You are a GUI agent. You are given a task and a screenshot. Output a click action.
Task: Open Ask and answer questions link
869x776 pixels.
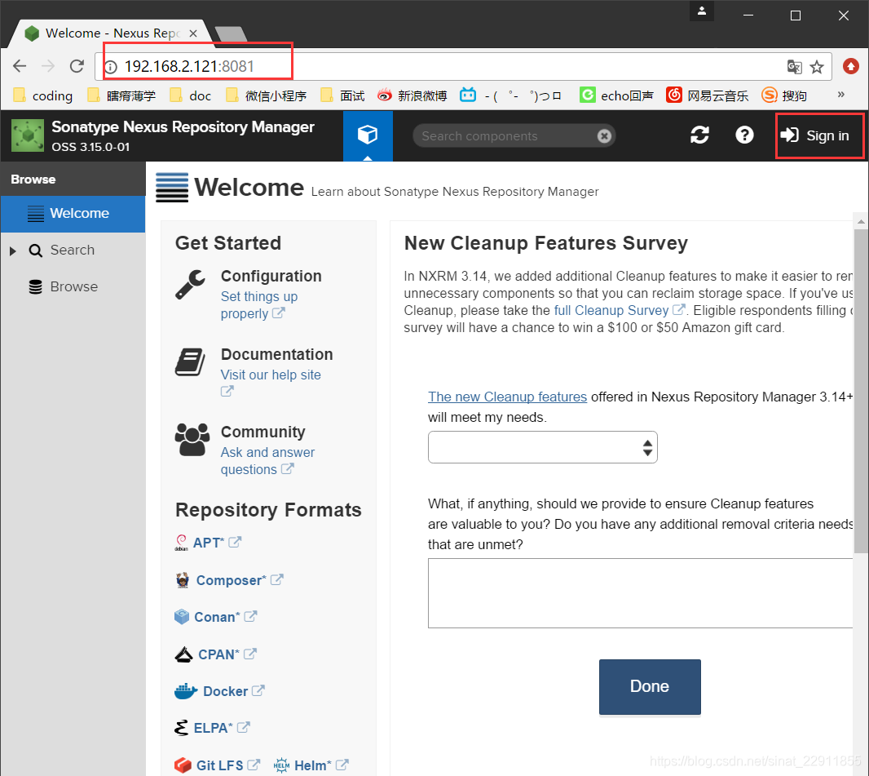pyautogui.click(x=267, y=461)
